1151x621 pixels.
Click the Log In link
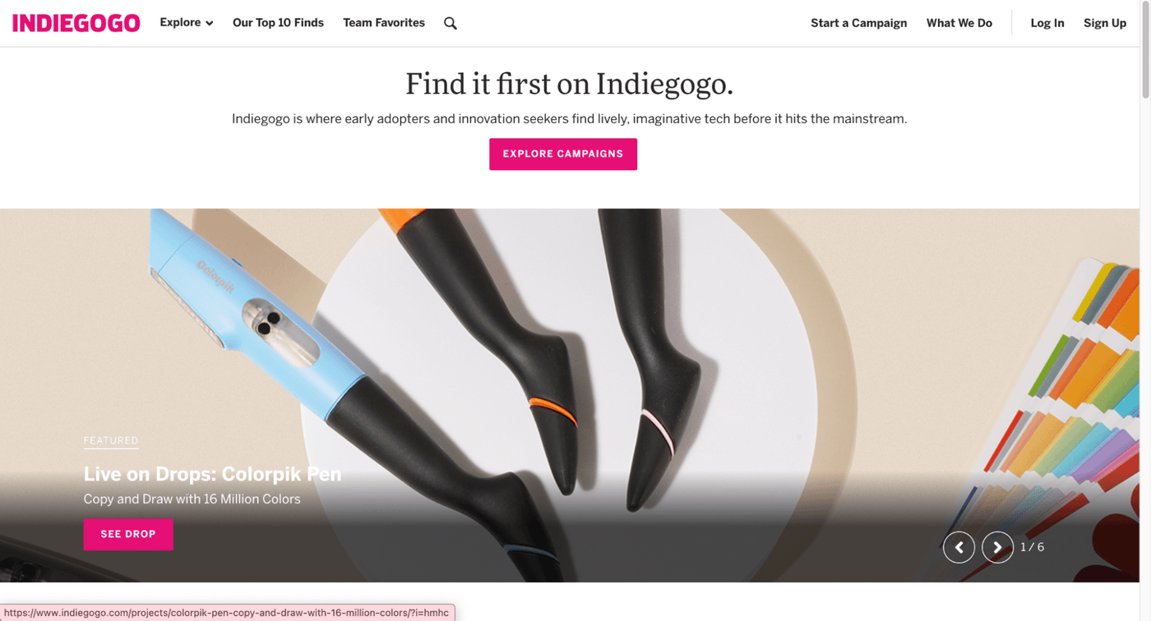[x=1047, y=23]
